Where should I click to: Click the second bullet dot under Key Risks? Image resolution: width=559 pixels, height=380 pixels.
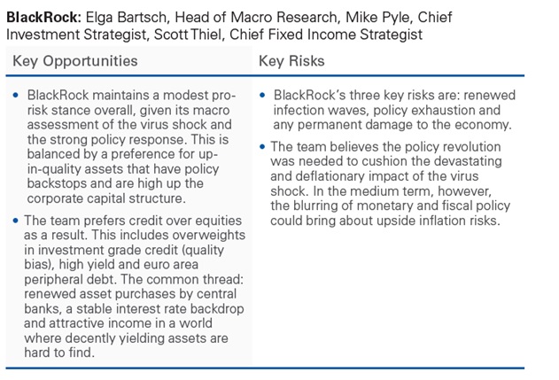[262, 146]
